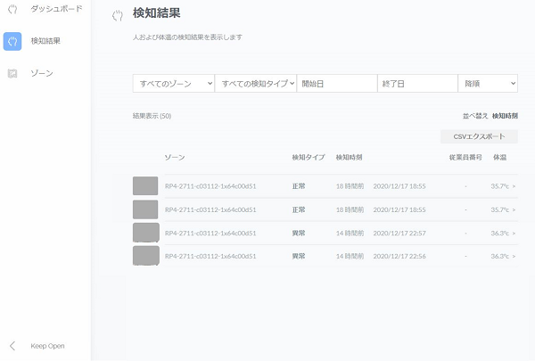Viewport: 535px width, 361px height.
Task: Click 検知時刻 sort option beside 並べ替え
Action: [505, 116]
